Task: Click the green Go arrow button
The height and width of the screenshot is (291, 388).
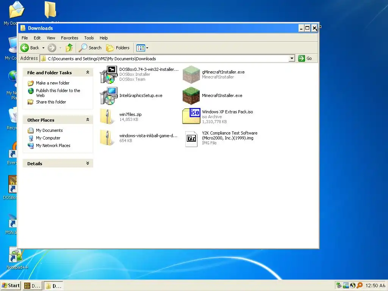Action: (x=301, y=58)
